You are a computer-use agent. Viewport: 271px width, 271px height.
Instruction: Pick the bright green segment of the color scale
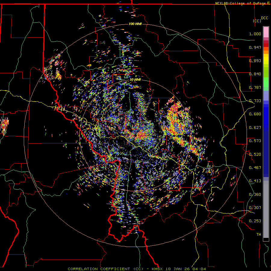(x=266, y=82)
